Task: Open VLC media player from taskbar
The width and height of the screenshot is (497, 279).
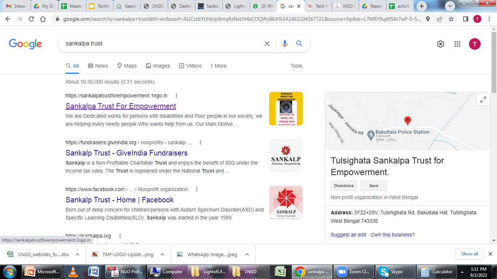Action: [73, 272]
